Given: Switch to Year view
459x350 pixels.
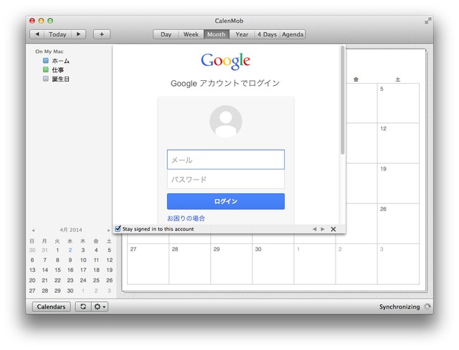Looking at the screenshot, I should pos(242,34).
